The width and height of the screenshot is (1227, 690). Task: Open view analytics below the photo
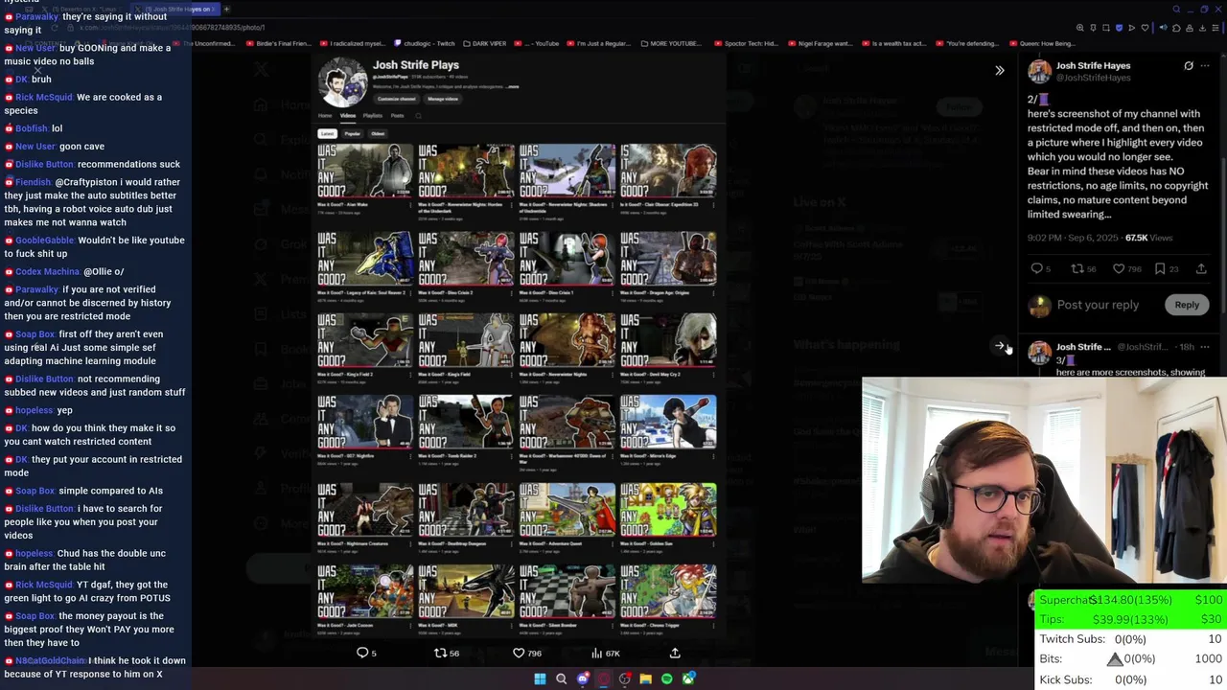(x=596, y=653)
